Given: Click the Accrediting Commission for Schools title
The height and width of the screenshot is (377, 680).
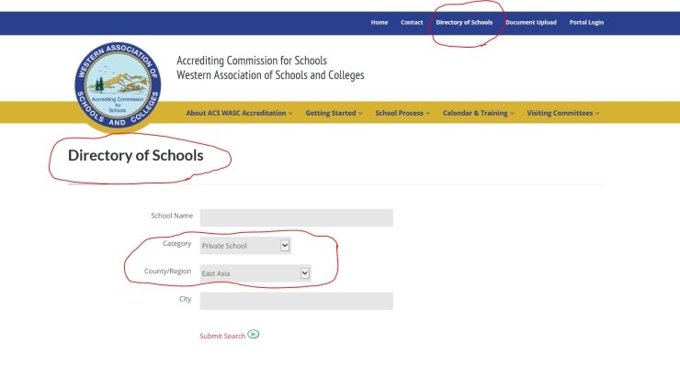Looking at the screenshot, I should pos(252,61).
